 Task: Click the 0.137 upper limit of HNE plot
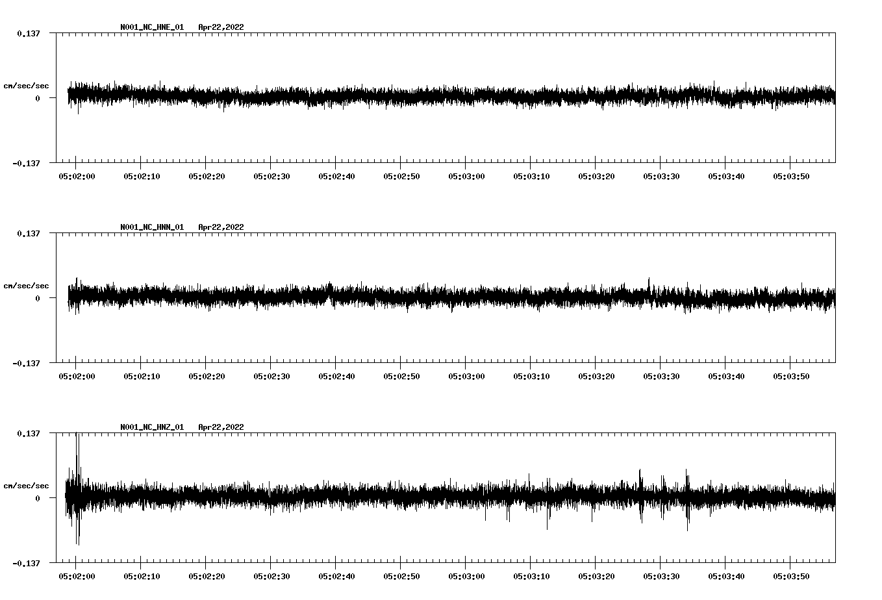[28, 33]
